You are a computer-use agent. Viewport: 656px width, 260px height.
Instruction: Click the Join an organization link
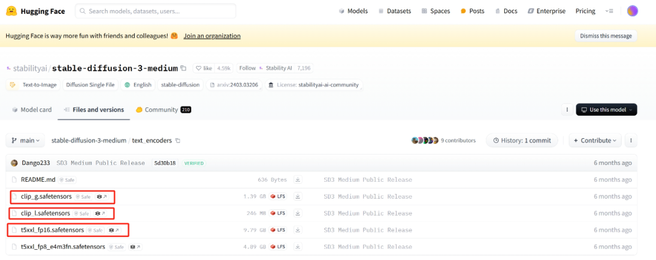pyautogui.click(x=212, y=36)
